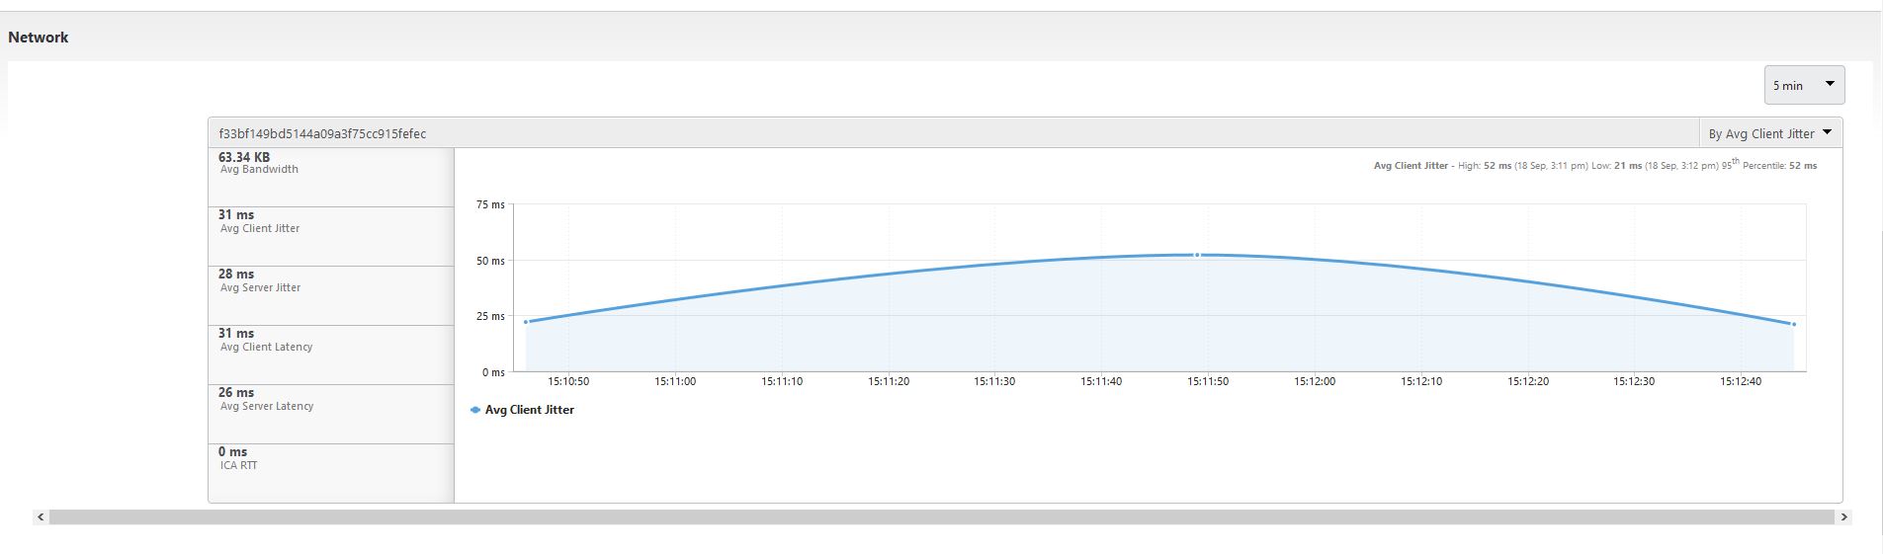
Task: Select the ICA RTT metric tile
Action: pyautogui.click(x=330, y=473)
